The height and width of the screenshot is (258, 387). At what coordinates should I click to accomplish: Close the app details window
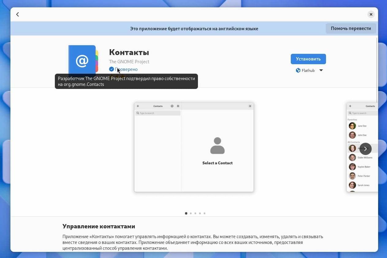(x=371, y=14)
